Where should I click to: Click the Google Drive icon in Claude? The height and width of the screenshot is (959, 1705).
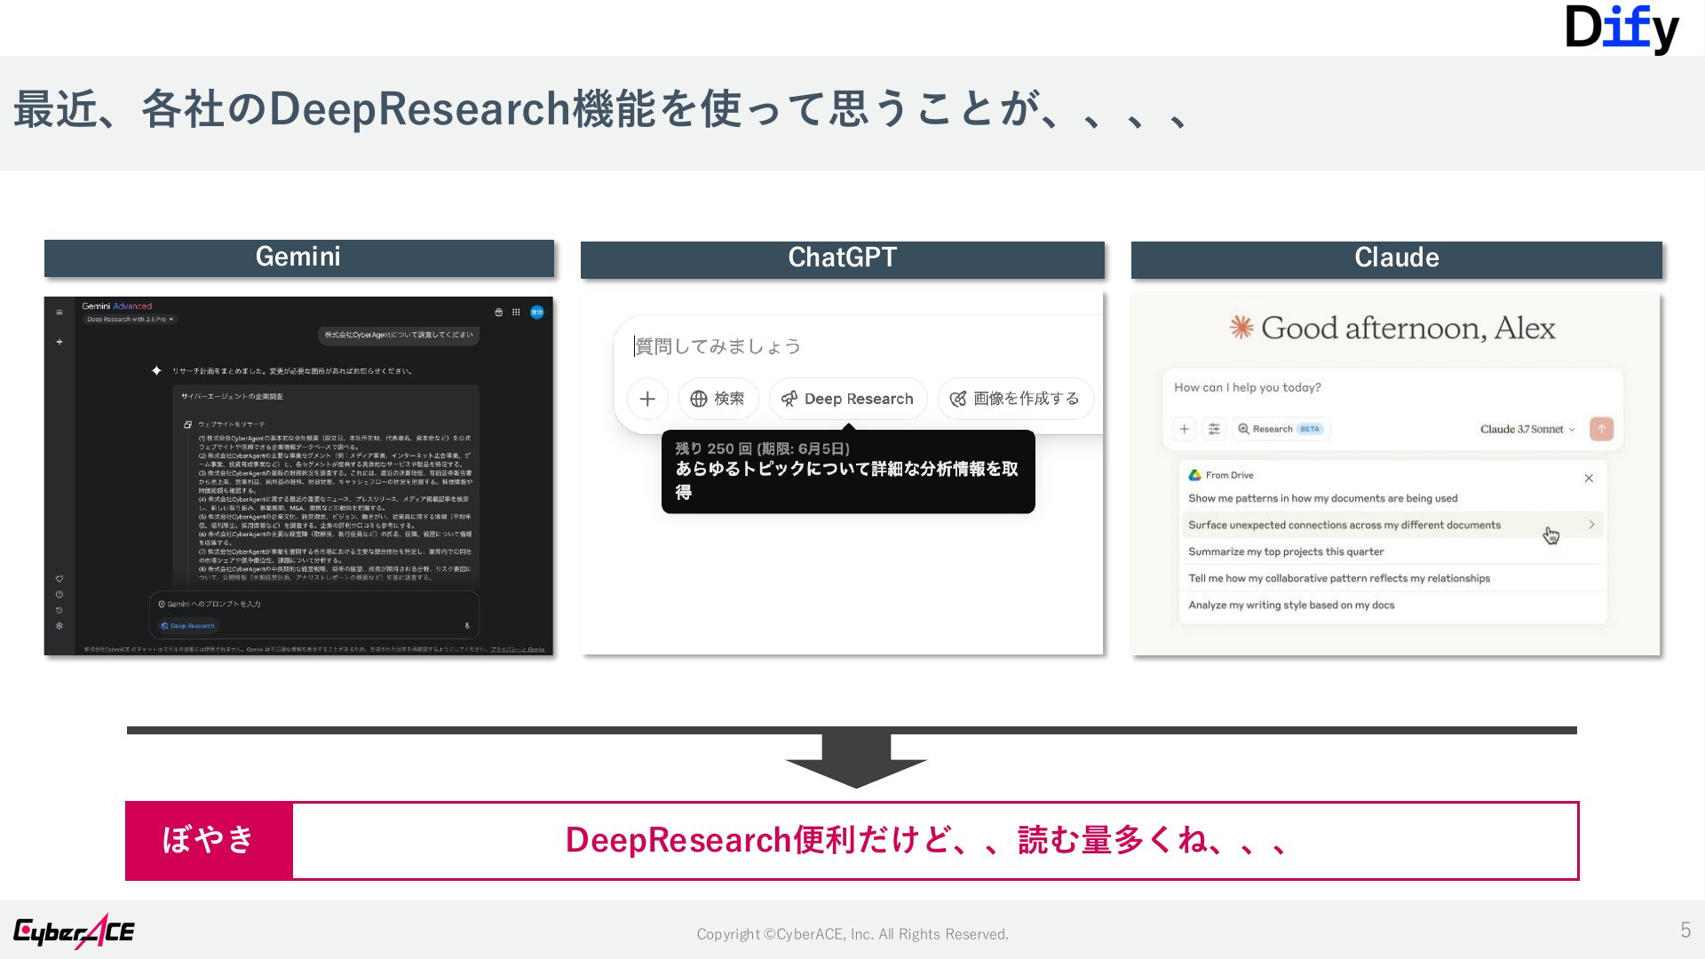click(x=1195, y=475)
